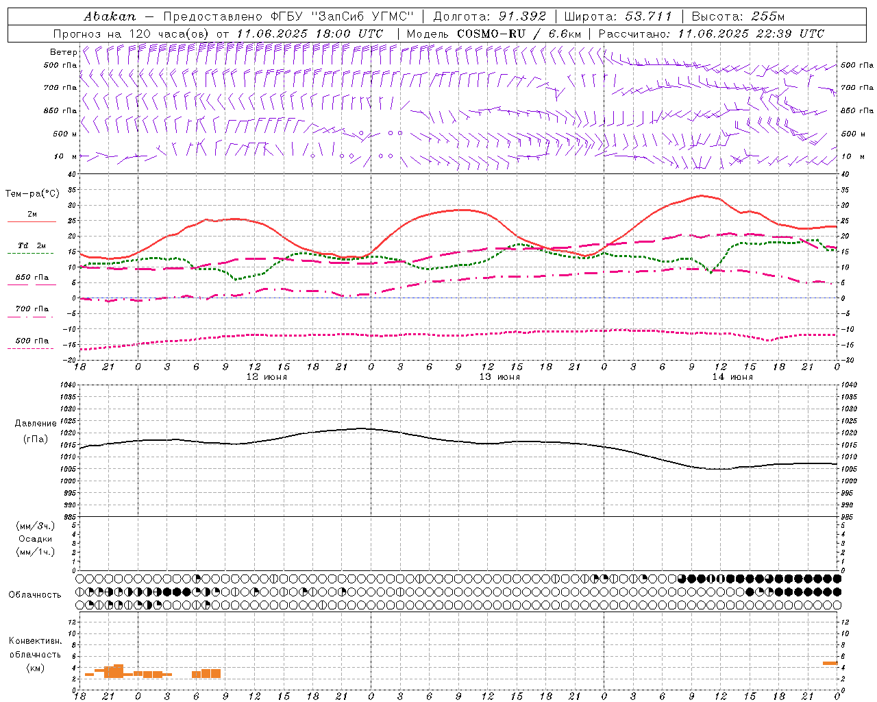Click the "Облачность" cloud cover label
This screenshot has width=877, height=702.
point(35,595)
